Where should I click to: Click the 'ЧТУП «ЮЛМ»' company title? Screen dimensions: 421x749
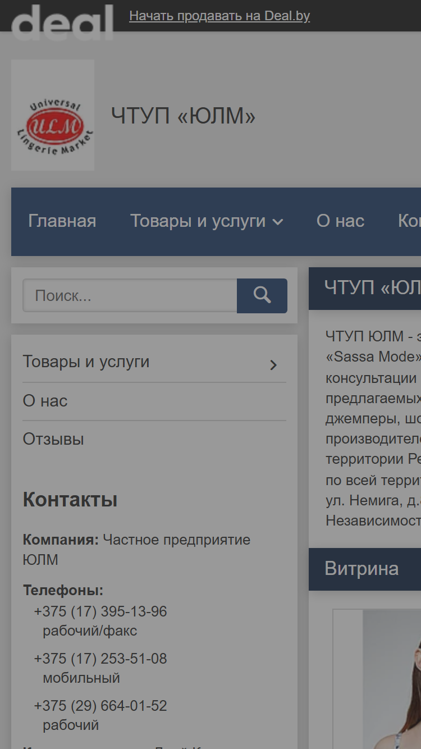[x=183, y=116]
